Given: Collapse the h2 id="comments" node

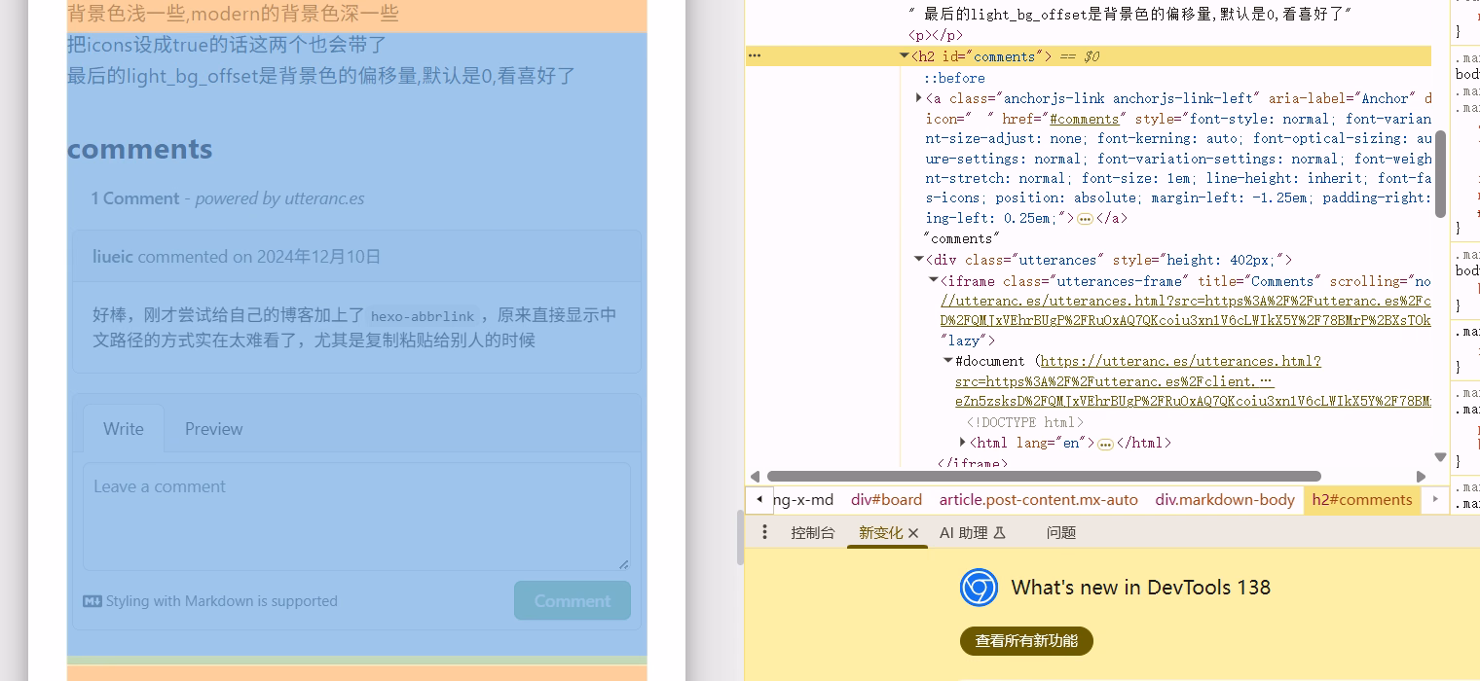Looking at the screenshot, I should pos(904,56).
